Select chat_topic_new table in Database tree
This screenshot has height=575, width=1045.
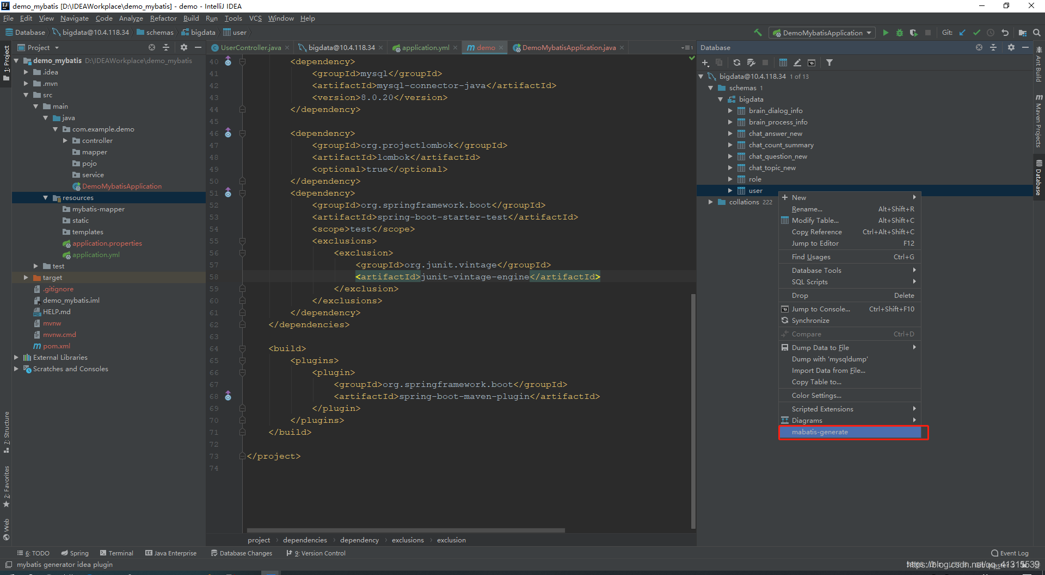tap(772, 168)
